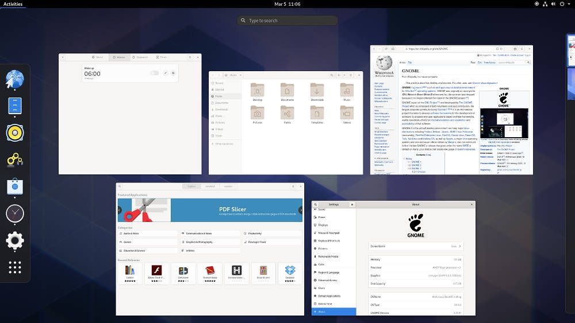The height and width of the screenshot is (323, 575).
Task: Open the Desktop folder in Files
Action: pyautogui.click(x=258, y=92)
